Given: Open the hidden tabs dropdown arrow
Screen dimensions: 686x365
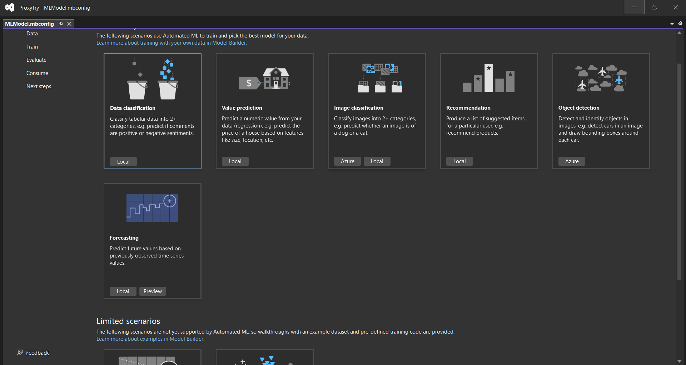Looking at the screenshot, I should (x=672, y=24).
